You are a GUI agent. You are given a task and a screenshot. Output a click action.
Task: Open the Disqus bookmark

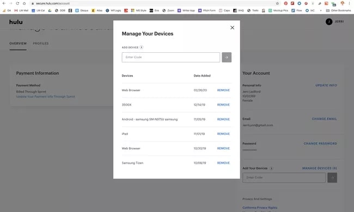[82, 10]
